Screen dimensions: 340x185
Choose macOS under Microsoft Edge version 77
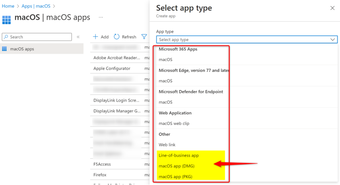point(166,81)
